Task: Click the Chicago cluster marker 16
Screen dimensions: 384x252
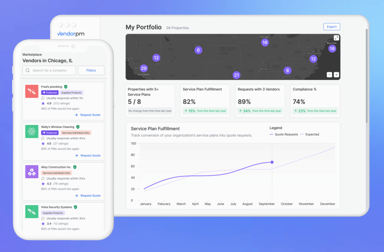Action: [265, 43]
